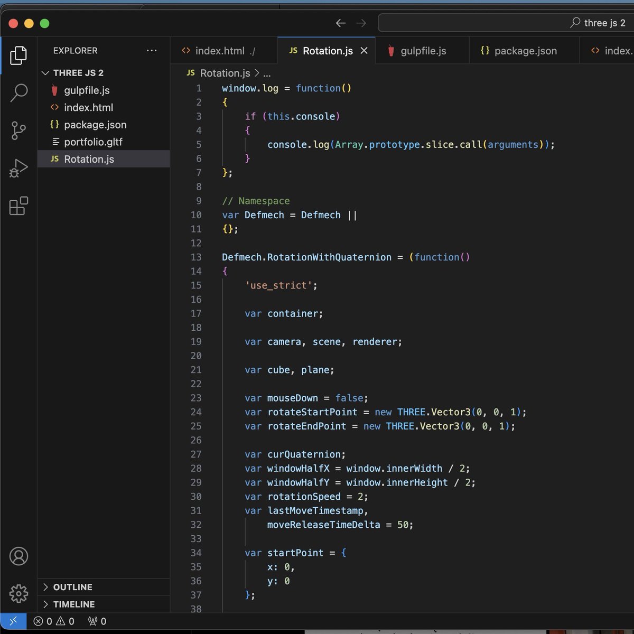This screenshot has width=634, height=634.
Task: Close the Rotation.js editor tab
Action: pyautogui.click(x=363, y=50)
